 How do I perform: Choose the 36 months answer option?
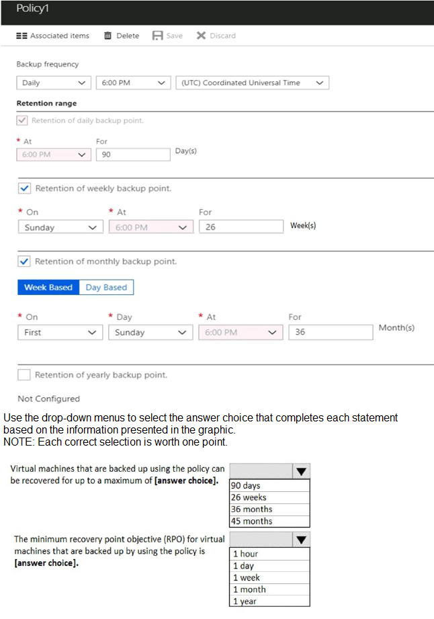(269, 509)
